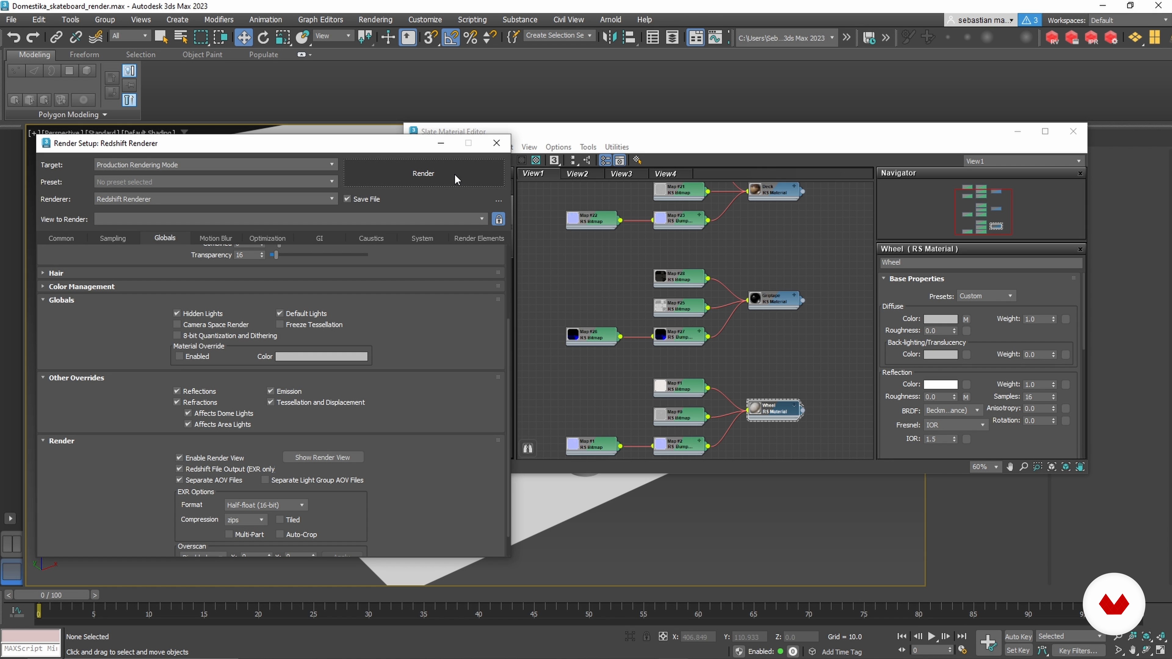Image resolution: width=1172 pixels, height=659 pixels.
Task: Click the Undo arrow in main toolbar
Action: [14, 37]
